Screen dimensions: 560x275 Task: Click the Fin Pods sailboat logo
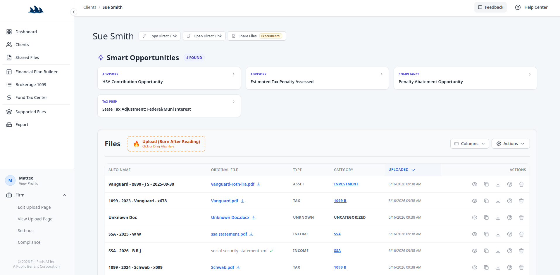point(36,10)
